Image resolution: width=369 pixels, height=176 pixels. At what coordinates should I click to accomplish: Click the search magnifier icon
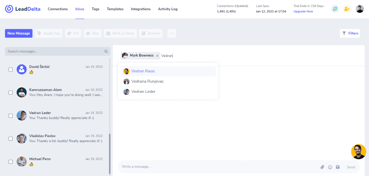pyautogui.click(x=106, y=51)
